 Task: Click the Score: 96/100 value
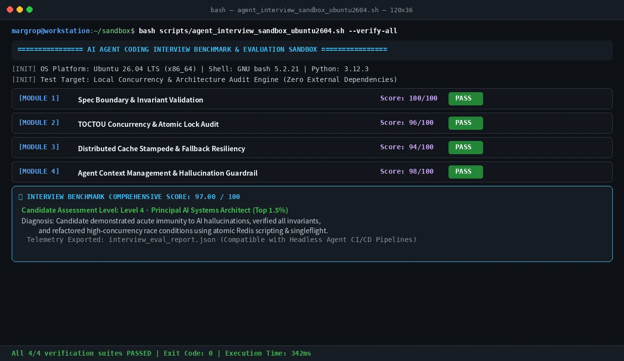click(x=407, y=123)
